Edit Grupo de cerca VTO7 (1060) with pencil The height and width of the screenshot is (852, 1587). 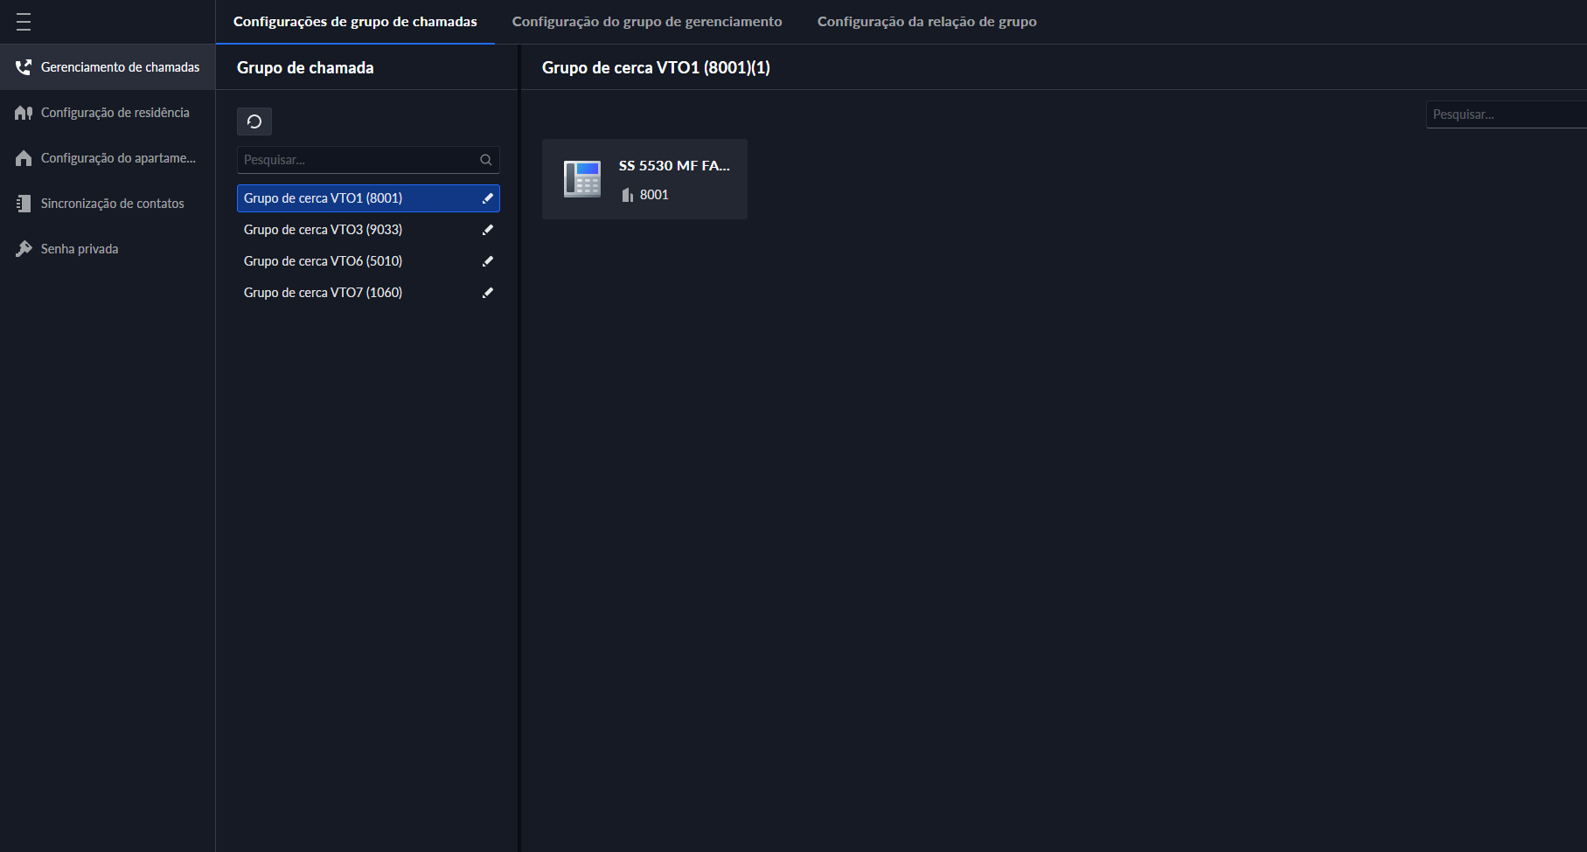tap(488, 293)
